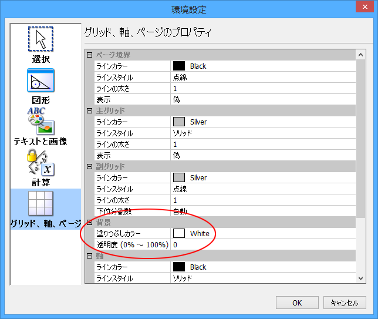
Task: Collapse the 副グリッド section
Action: [90, 167]
